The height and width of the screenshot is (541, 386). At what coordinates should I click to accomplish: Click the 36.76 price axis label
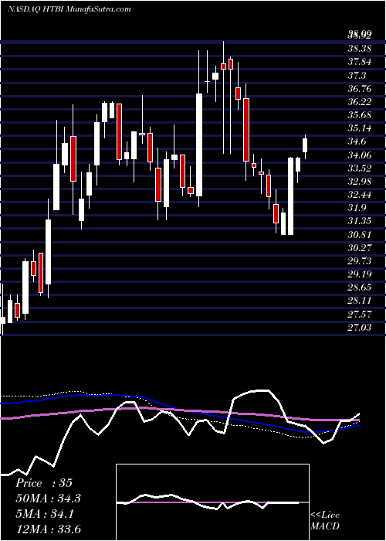[x=360, y=89]
